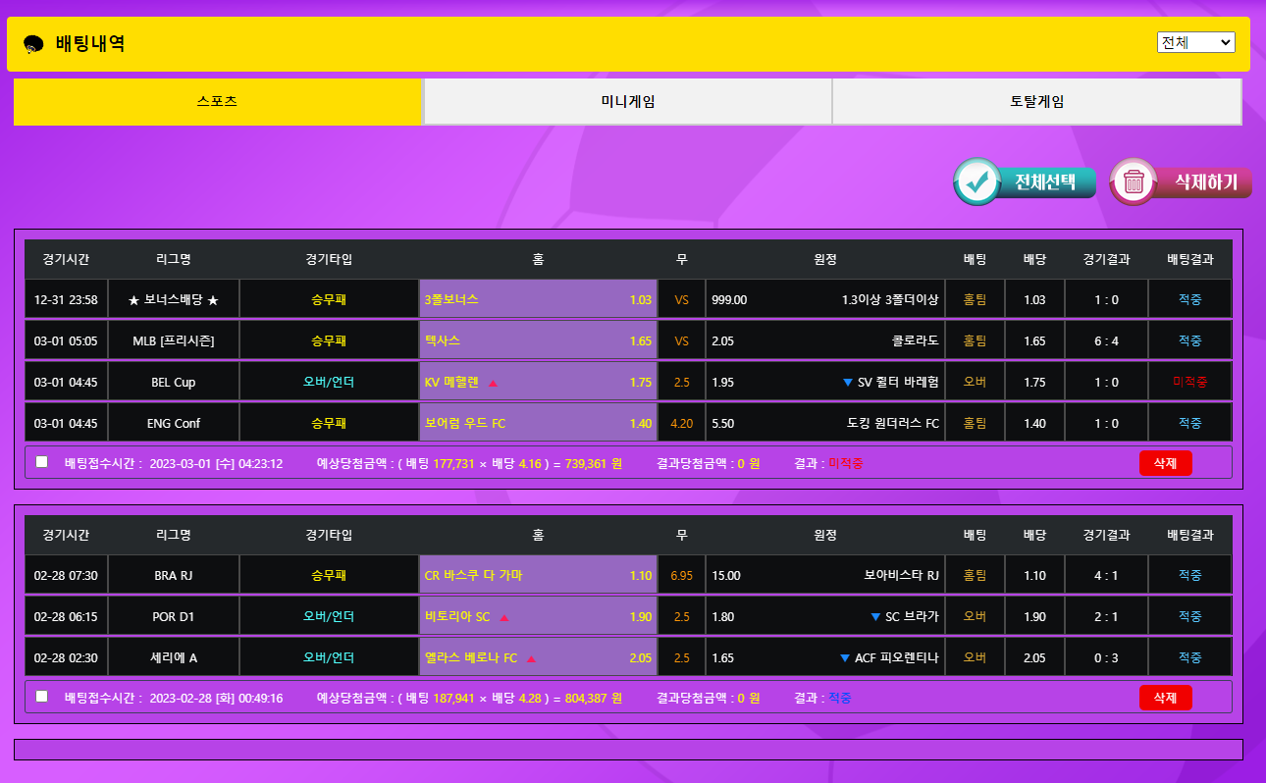Open the 전체 filter dropdown

coord(1195,42)
